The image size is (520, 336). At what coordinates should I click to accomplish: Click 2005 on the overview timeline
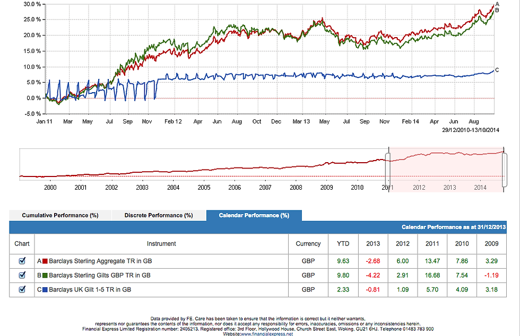(204, 188)
